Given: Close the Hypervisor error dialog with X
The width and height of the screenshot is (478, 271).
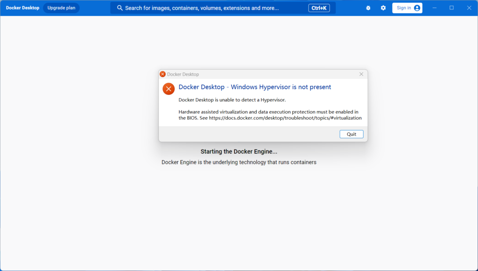Looking at the screenshot, I should [361, 74].
